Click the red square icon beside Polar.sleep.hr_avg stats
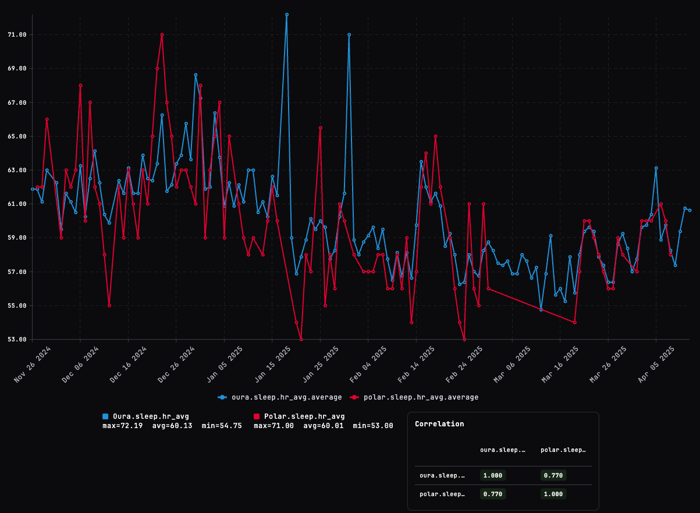The width and height of the screenshot is (700, 513). pyautogui.click(x=257, y=416)
